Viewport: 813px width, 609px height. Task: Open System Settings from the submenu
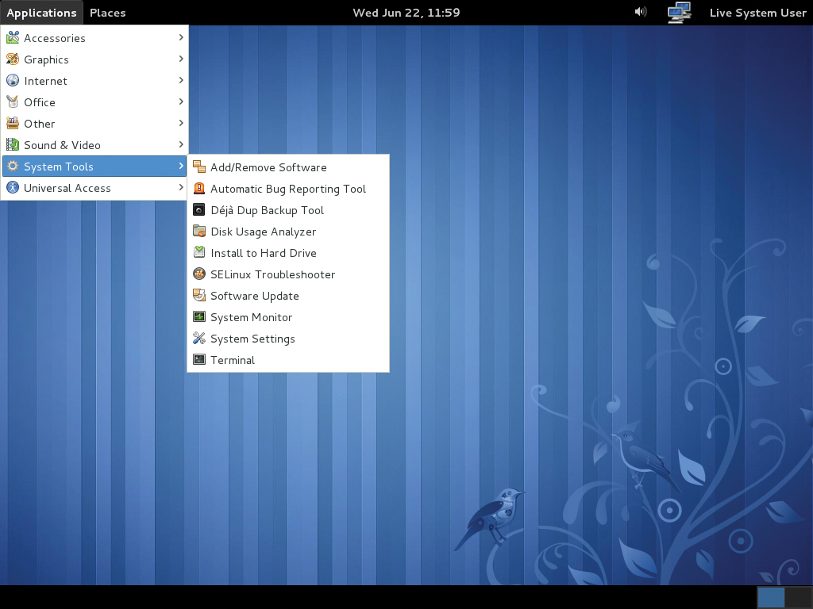(x=252, y=339)
